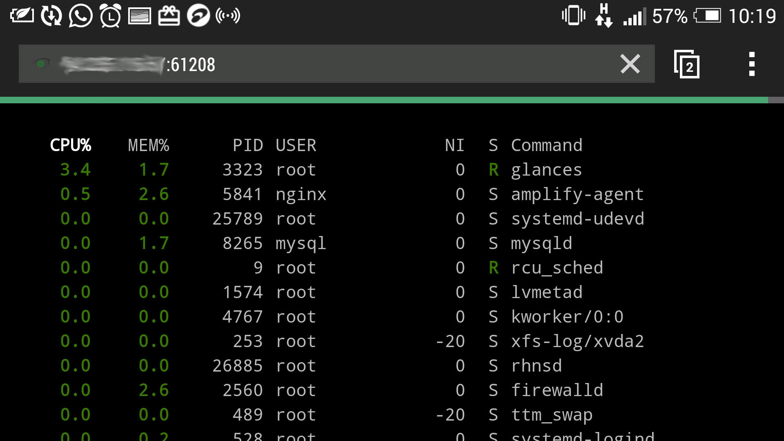Tap the hotspot broadcast status icon

point(228,16)
